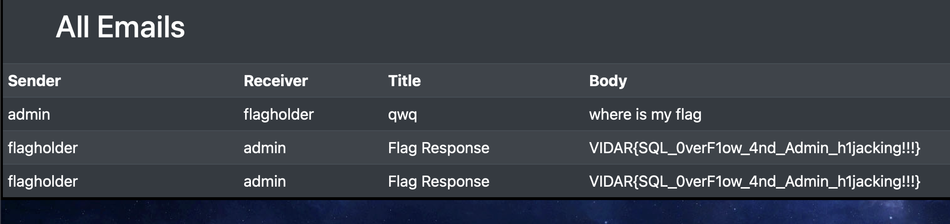The width and height of the screenshot is (950, 224).
Task: Click the Sender column header
Action: (34, 81)
